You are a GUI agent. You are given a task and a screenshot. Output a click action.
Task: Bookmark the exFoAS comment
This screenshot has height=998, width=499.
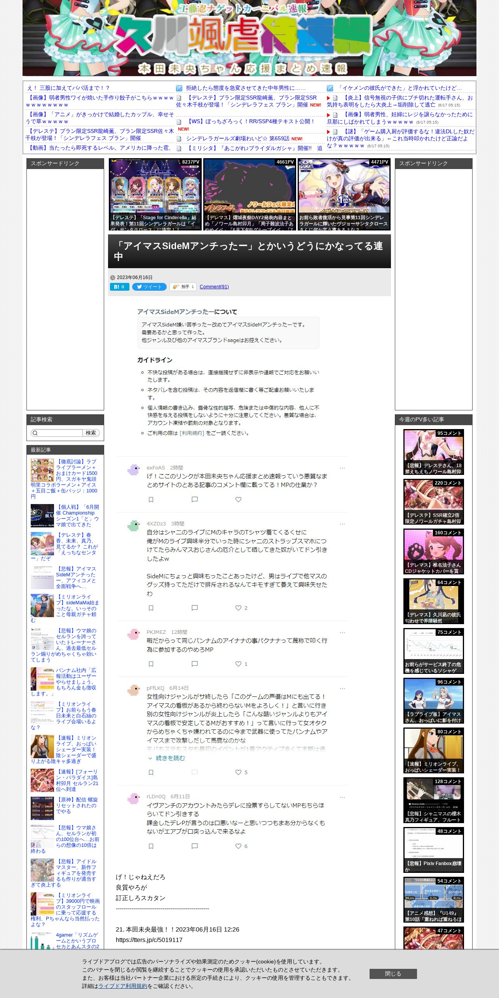pos(151,499)
